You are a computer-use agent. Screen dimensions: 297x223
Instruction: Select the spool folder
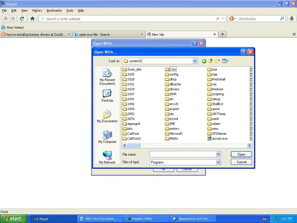click(x=213, y=109)
